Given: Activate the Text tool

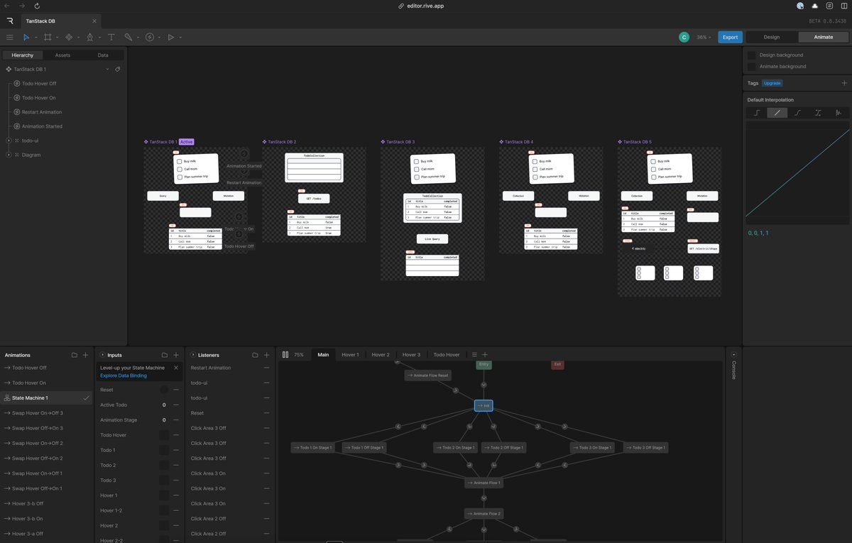Looking at the screenshot, I should [111, 37].
